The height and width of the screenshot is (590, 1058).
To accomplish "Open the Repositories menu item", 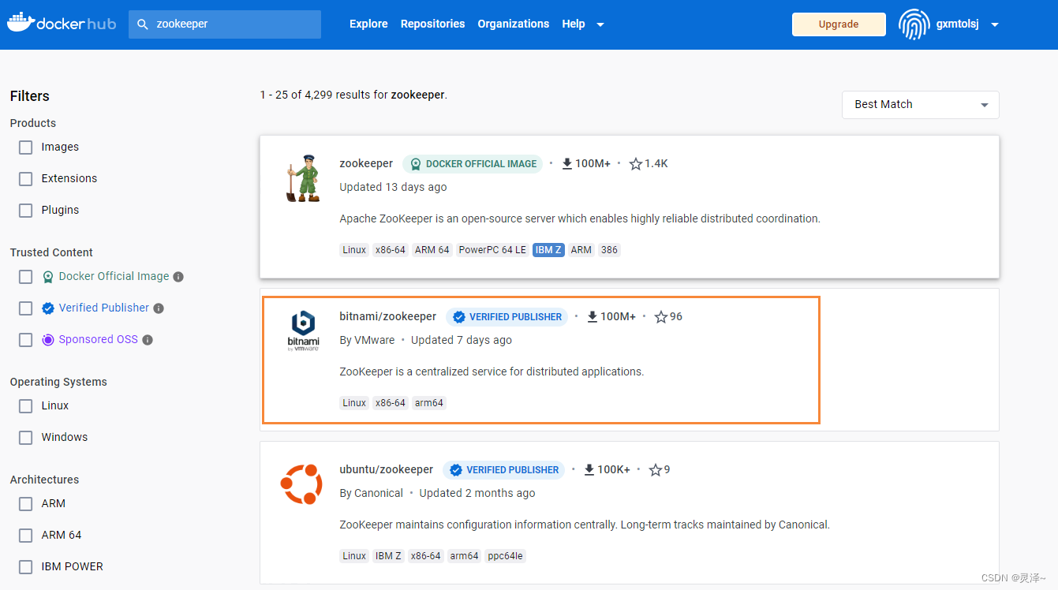I will tap(432, 24).
